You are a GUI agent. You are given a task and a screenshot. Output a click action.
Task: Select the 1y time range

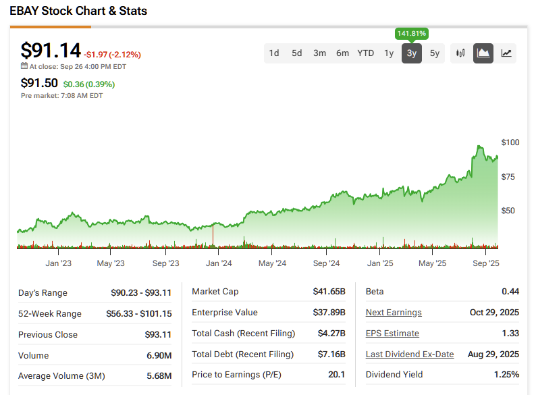point(389,53)
